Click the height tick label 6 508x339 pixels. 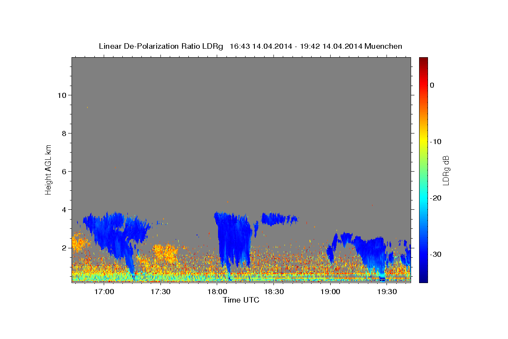[x=64, y=171]
